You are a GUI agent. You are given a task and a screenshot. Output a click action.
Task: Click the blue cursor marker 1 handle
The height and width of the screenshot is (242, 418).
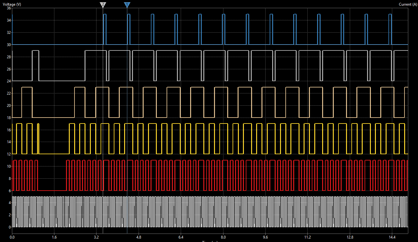pyautogui.click(x=127, y=4)
